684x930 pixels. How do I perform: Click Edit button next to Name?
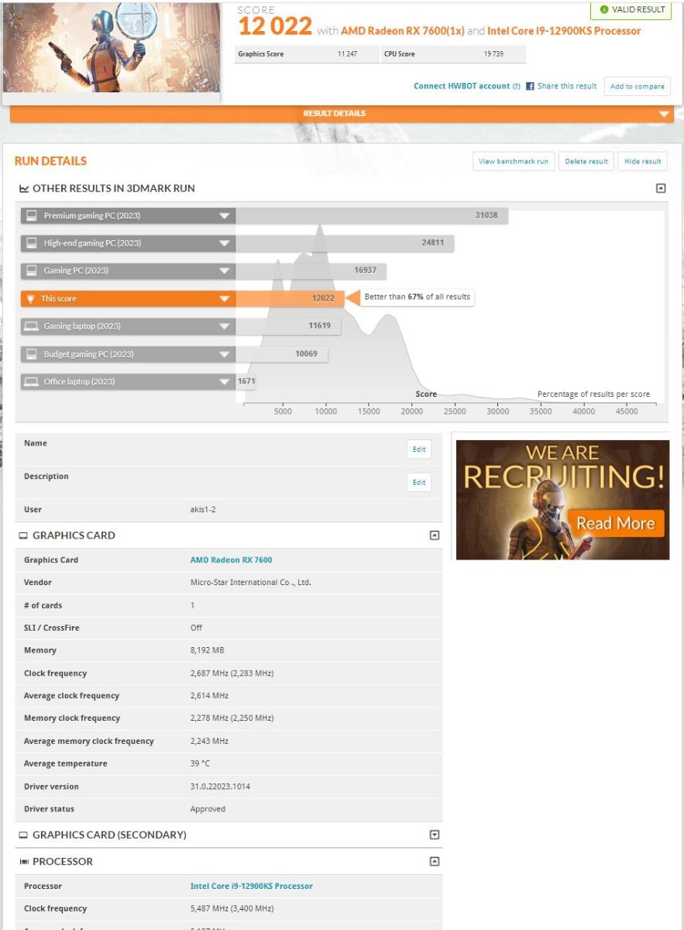[x=419, y=449]
